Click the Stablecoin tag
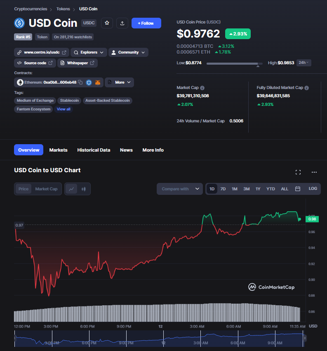 [x=69, y=101]
